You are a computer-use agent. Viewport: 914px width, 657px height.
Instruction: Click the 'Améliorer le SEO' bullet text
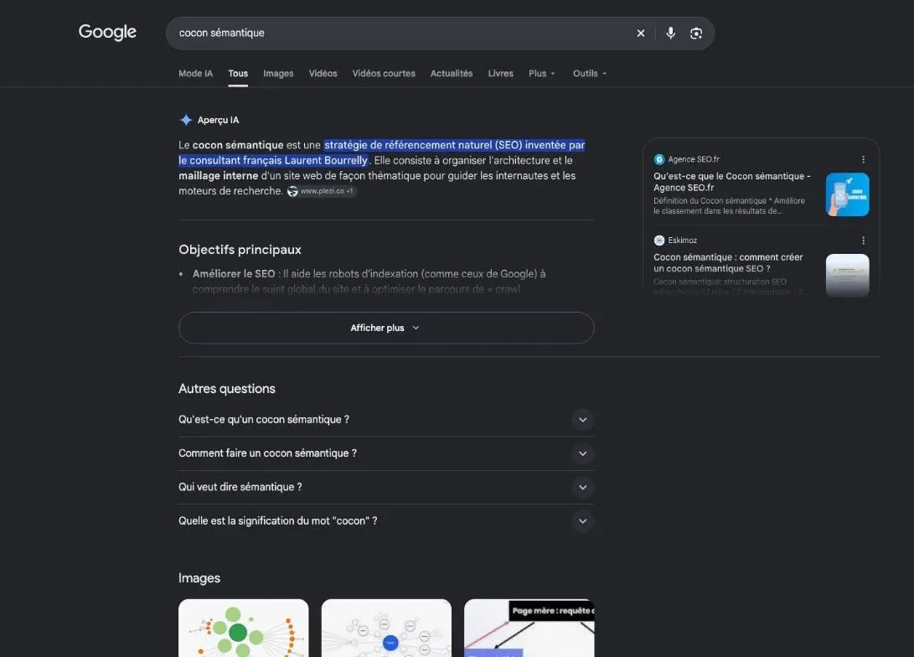(234, 274)
